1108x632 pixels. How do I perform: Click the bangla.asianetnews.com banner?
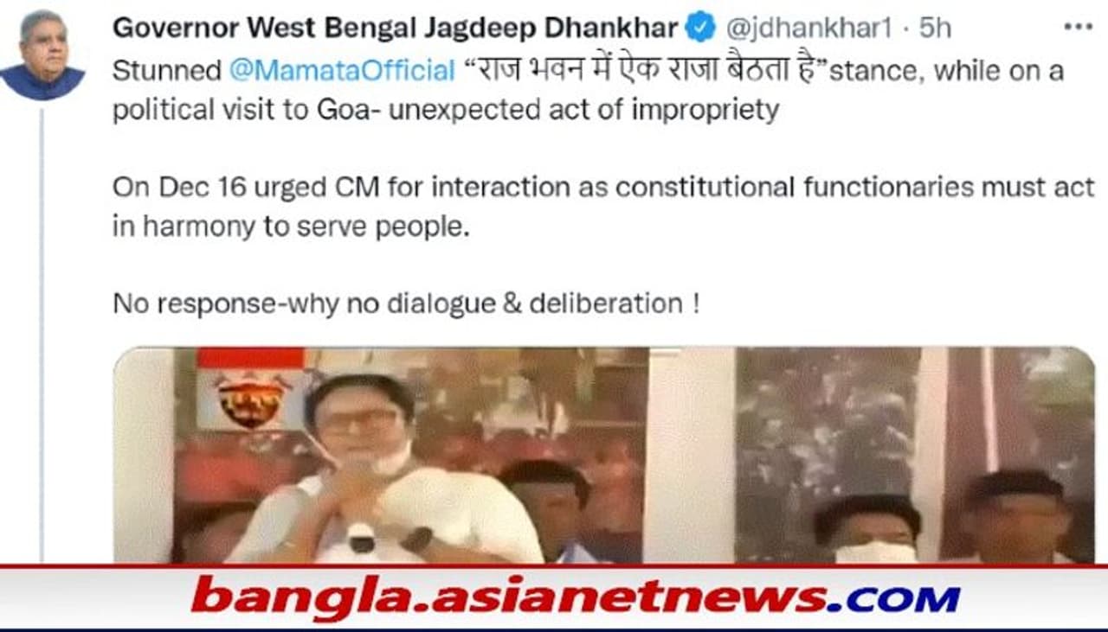(x=554, y=597)
